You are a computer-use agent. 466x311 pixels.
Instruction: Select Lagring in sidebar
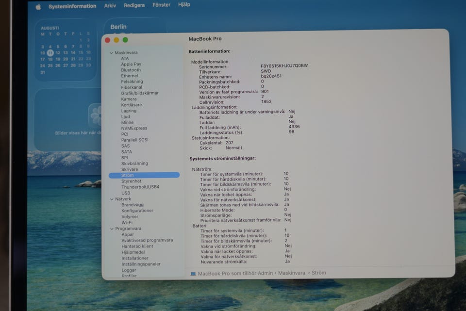coord(129,111)
